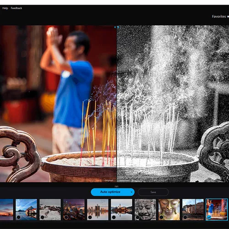Click the Save button
Screen dimensions: 229x229
(x=153, y=192)
